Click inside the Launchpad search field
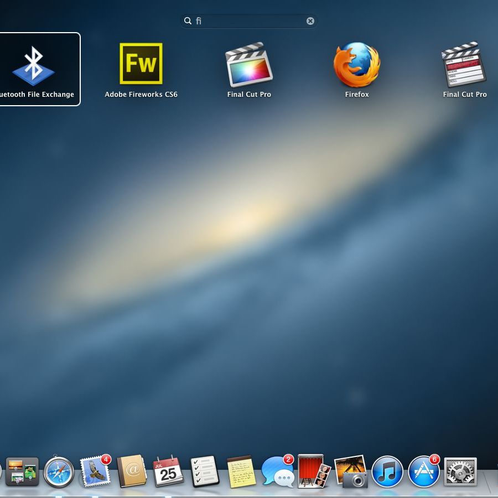Screen dimensions: 498x498 pyautogui.click(x=248, y=21)
